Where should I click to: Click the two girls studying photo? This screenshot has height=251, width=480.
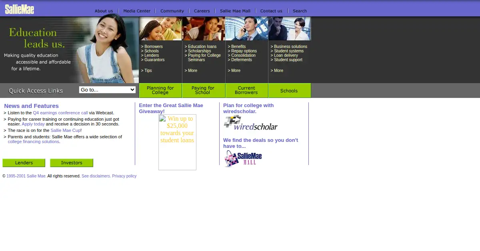[x=160, y=29]
